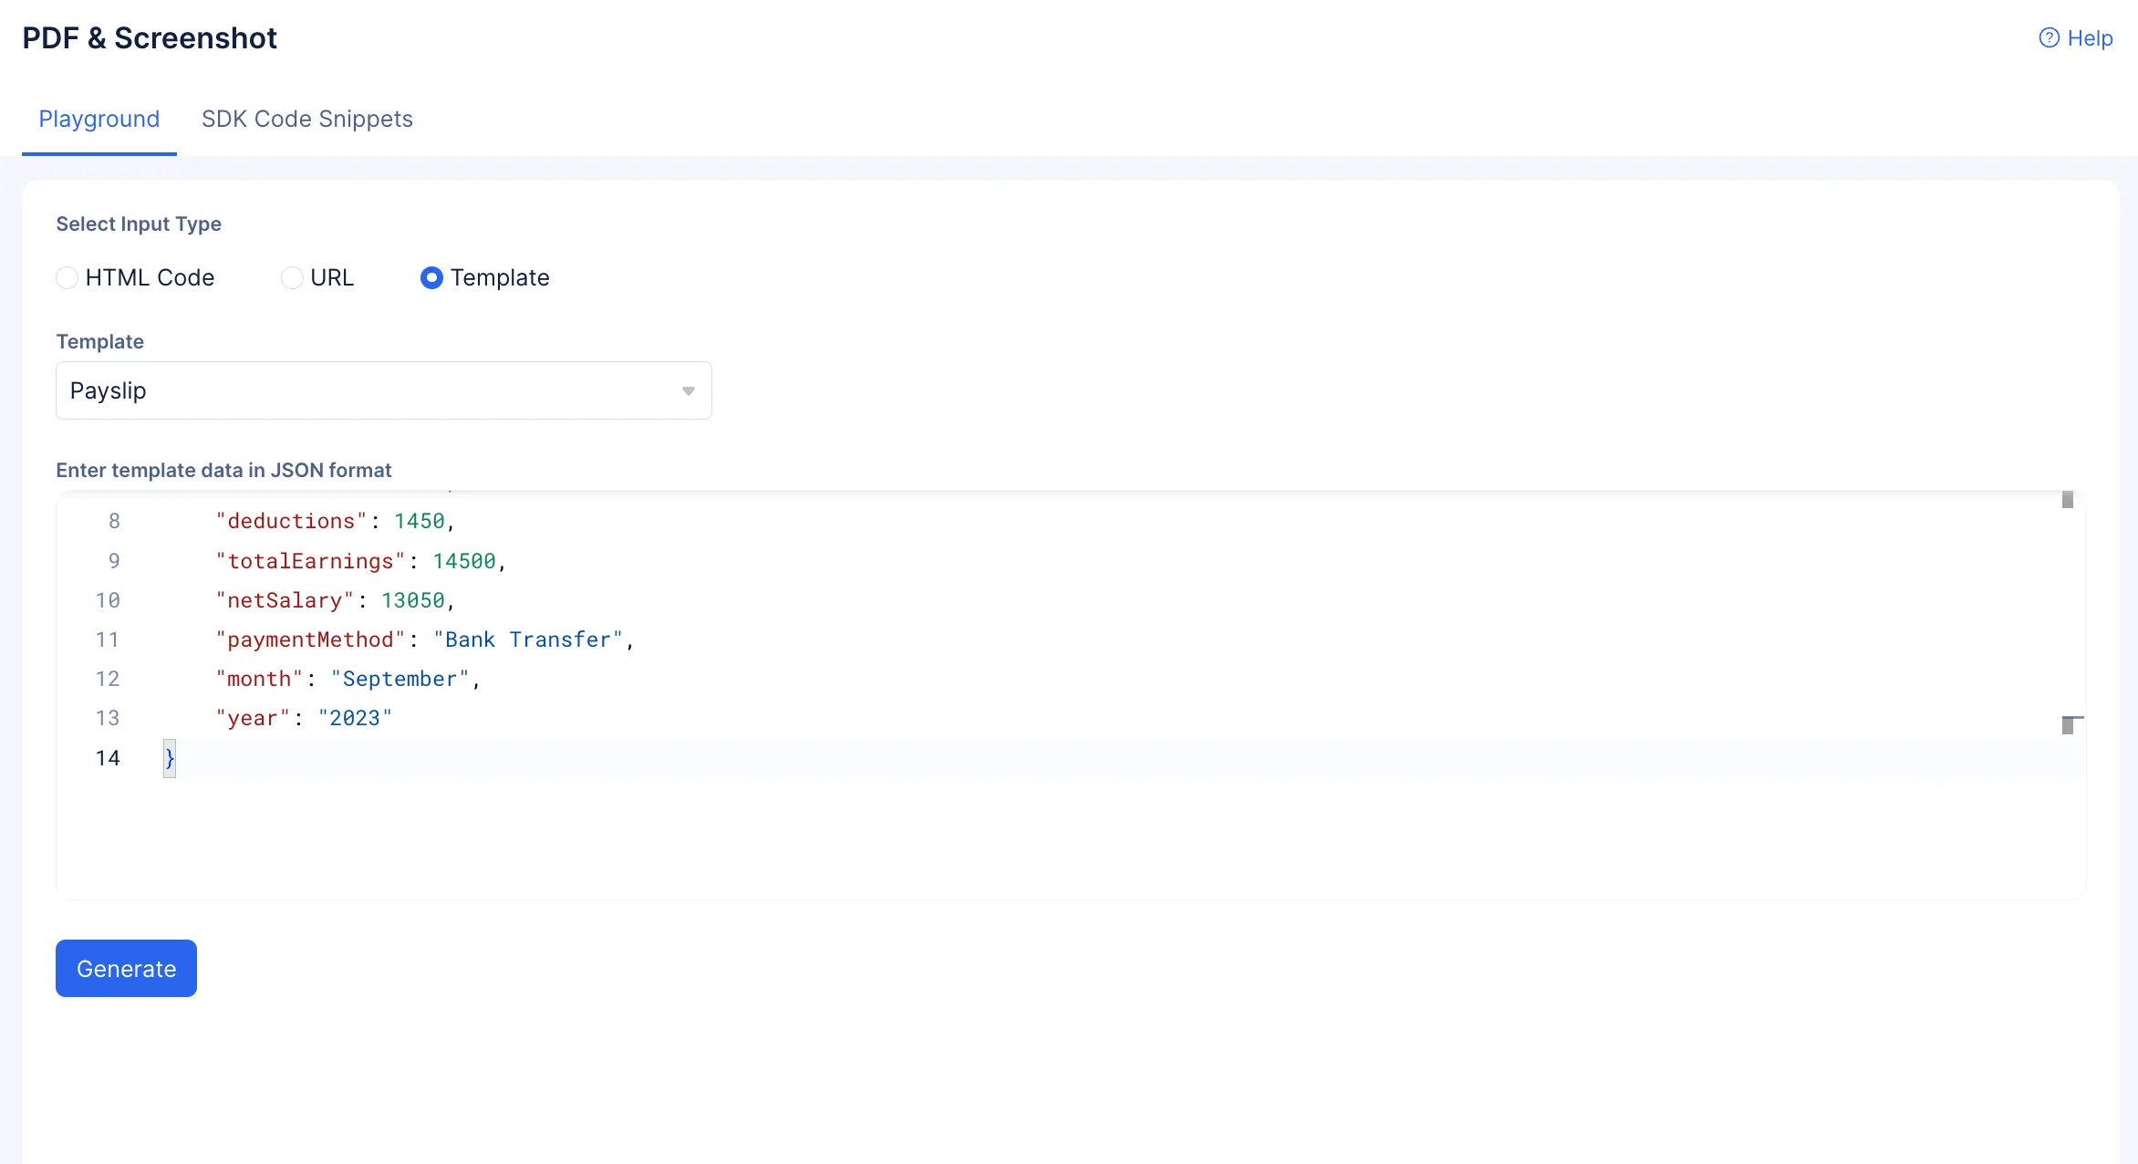The image size is (2138, 1164).
Task: Click the year value "2023"
Action: pyautogui.click(x=355, y=718)
